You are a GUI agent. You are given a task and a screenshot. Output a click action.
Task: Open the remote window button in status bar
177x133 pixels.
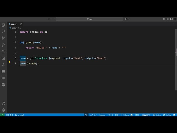(2, 115)
